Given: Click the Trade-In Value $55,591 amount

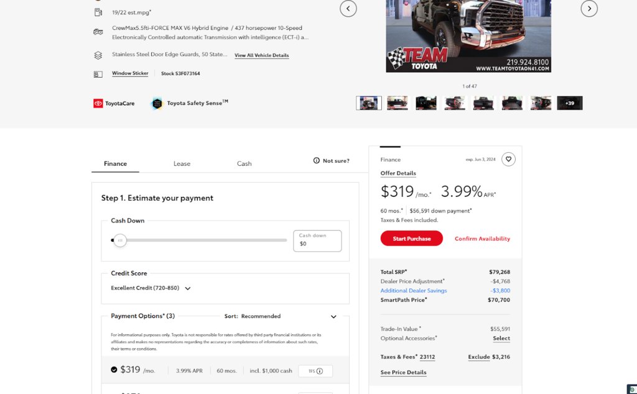Looking at the screenshot, I should (x=500, y=329).
